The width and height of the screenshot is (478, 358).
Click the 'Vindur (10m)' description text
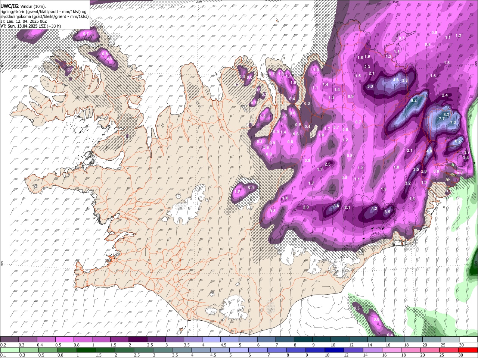pos(33,6)
